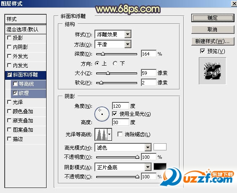237x193 pixels.
Task: Enable 消除锯齿(L) checkbox
Action: click(x=120, y=134)
